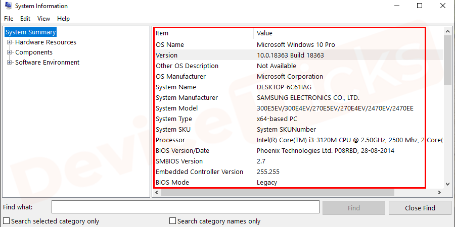
Task: Click the 300E5EV System Model value
Action: click(x=335, y=108)
